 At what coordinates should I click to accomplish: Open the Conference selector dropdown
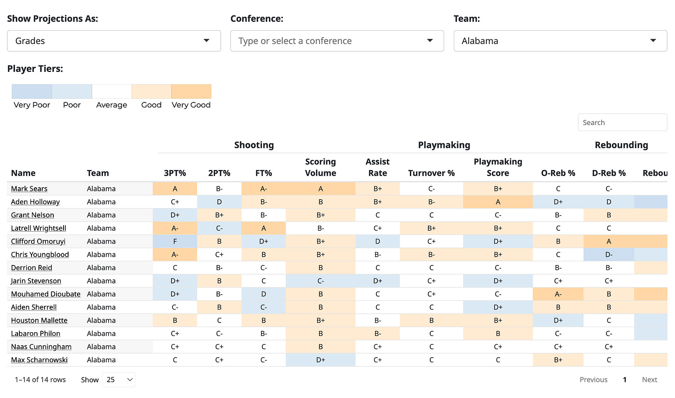coord(337,41)
